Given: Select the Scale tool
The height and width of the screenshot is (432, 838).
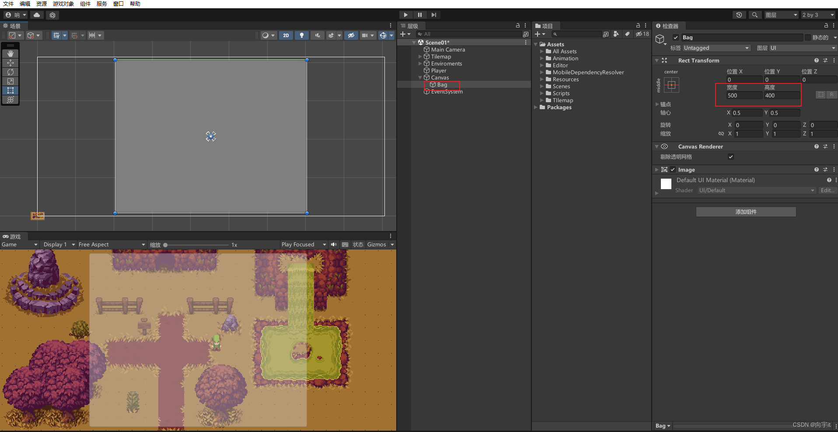Looking at the screenshot, I should tap(10, 81).
